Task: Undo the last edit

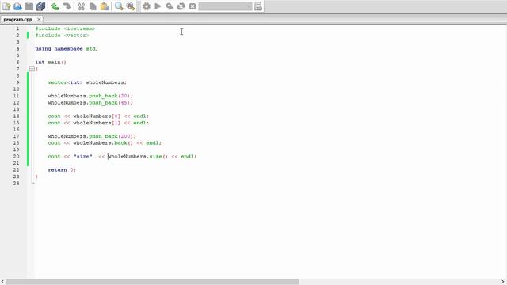Action: coord(55,6)
